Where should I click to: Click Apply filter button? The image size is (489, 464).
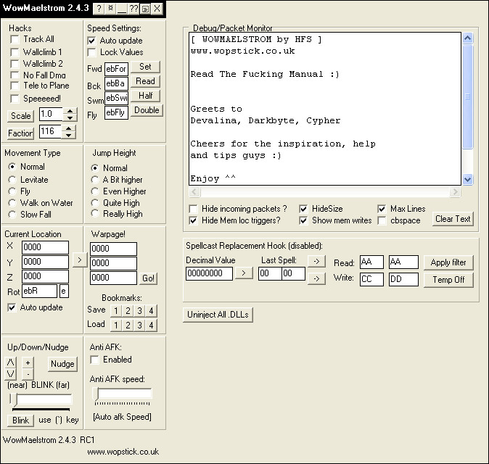pyautogui.click(x=448, y=262)
